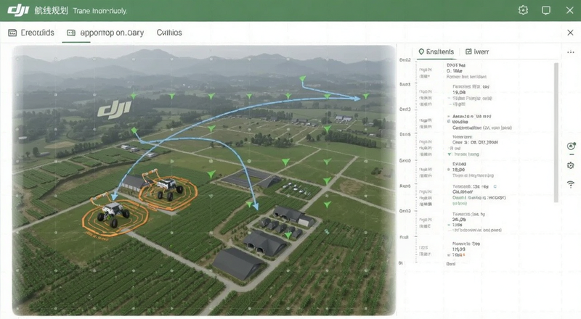Click the green waypoint at blue arrow's right tip
This screenshot has height=319, width=581.
[366, 96]
